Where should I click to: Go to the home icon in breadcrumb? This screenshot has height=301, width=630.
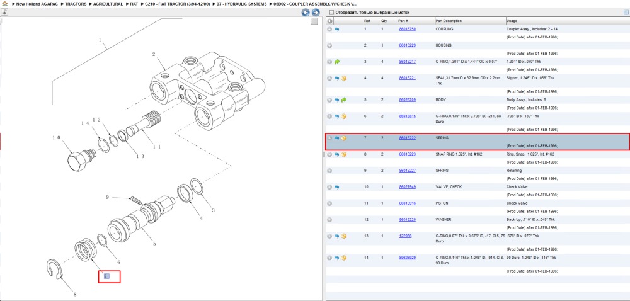4,4
